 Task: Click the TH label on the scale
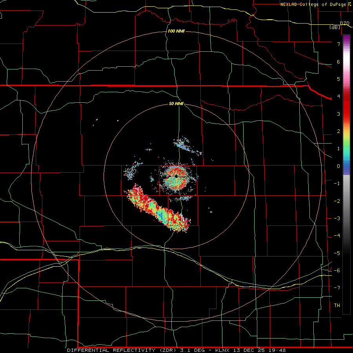[x=337, y=306]
